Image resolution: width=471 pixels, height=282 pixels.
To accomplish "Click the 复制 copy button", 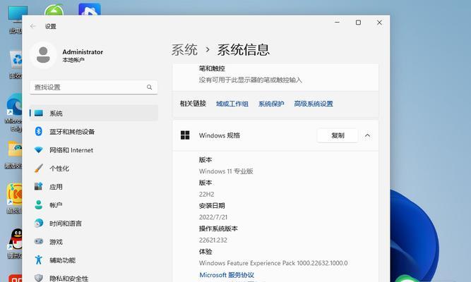I will (x=338, y=135).
